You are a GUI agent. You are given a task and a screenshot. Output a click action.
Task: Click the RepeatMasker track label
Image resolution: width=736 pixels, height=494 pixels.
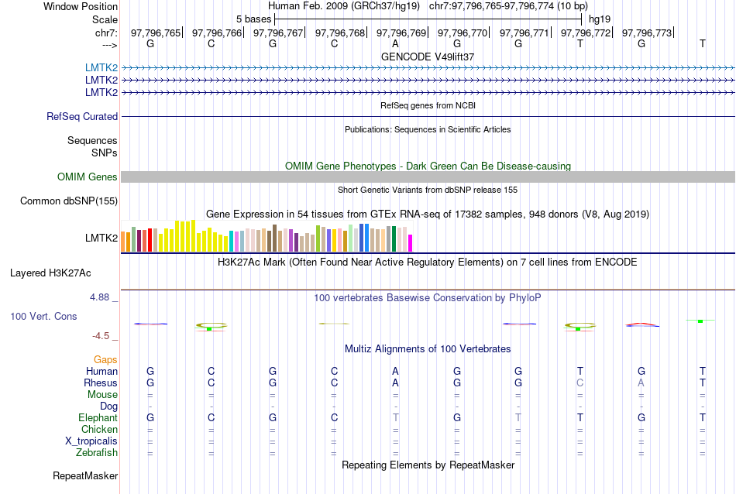point(85,475)
